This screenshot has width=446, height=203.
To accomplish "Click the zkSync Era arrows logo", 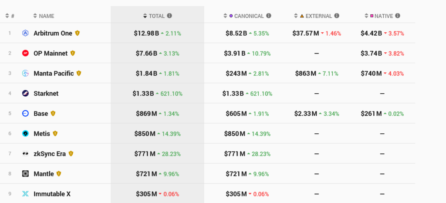I will click(26, 154).
